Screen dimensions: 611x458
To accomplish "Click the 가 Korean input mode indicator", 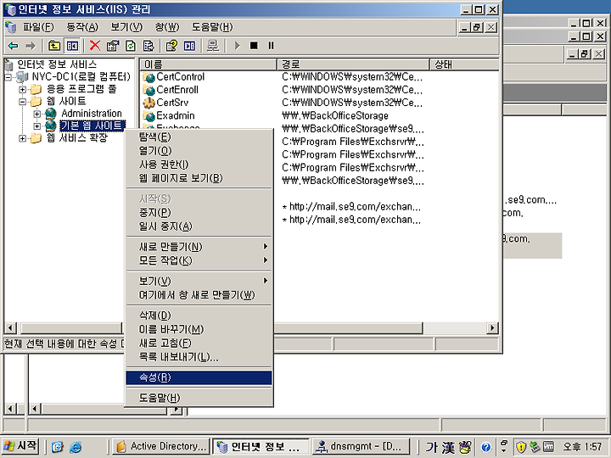I will pos(430,447).
